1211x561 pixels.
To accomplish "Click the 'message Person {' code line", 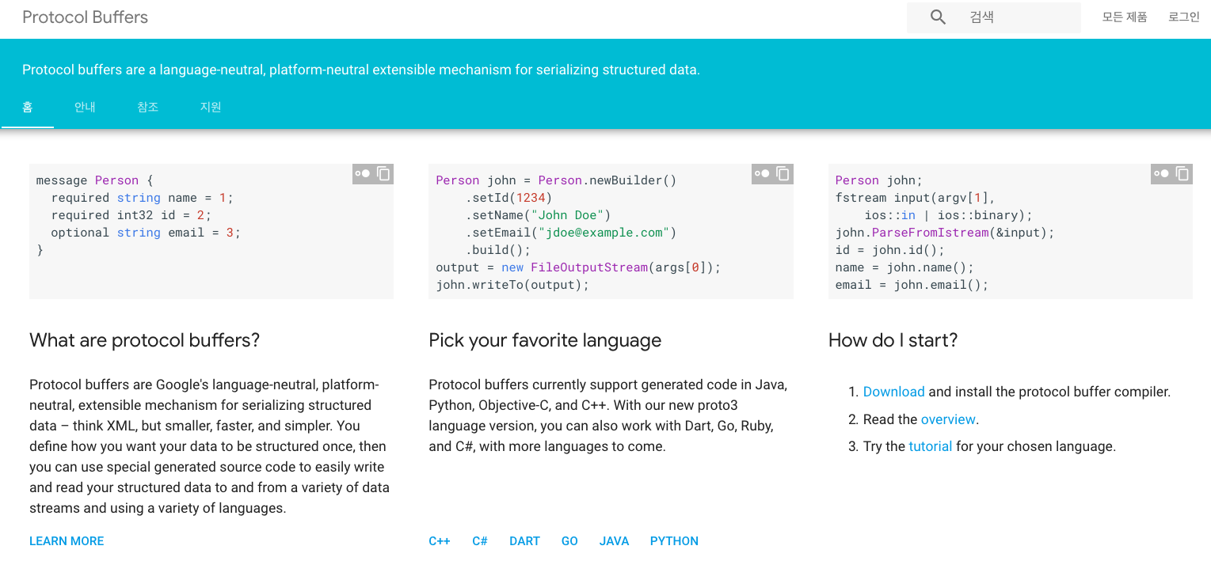I will (x=95, y=180).
